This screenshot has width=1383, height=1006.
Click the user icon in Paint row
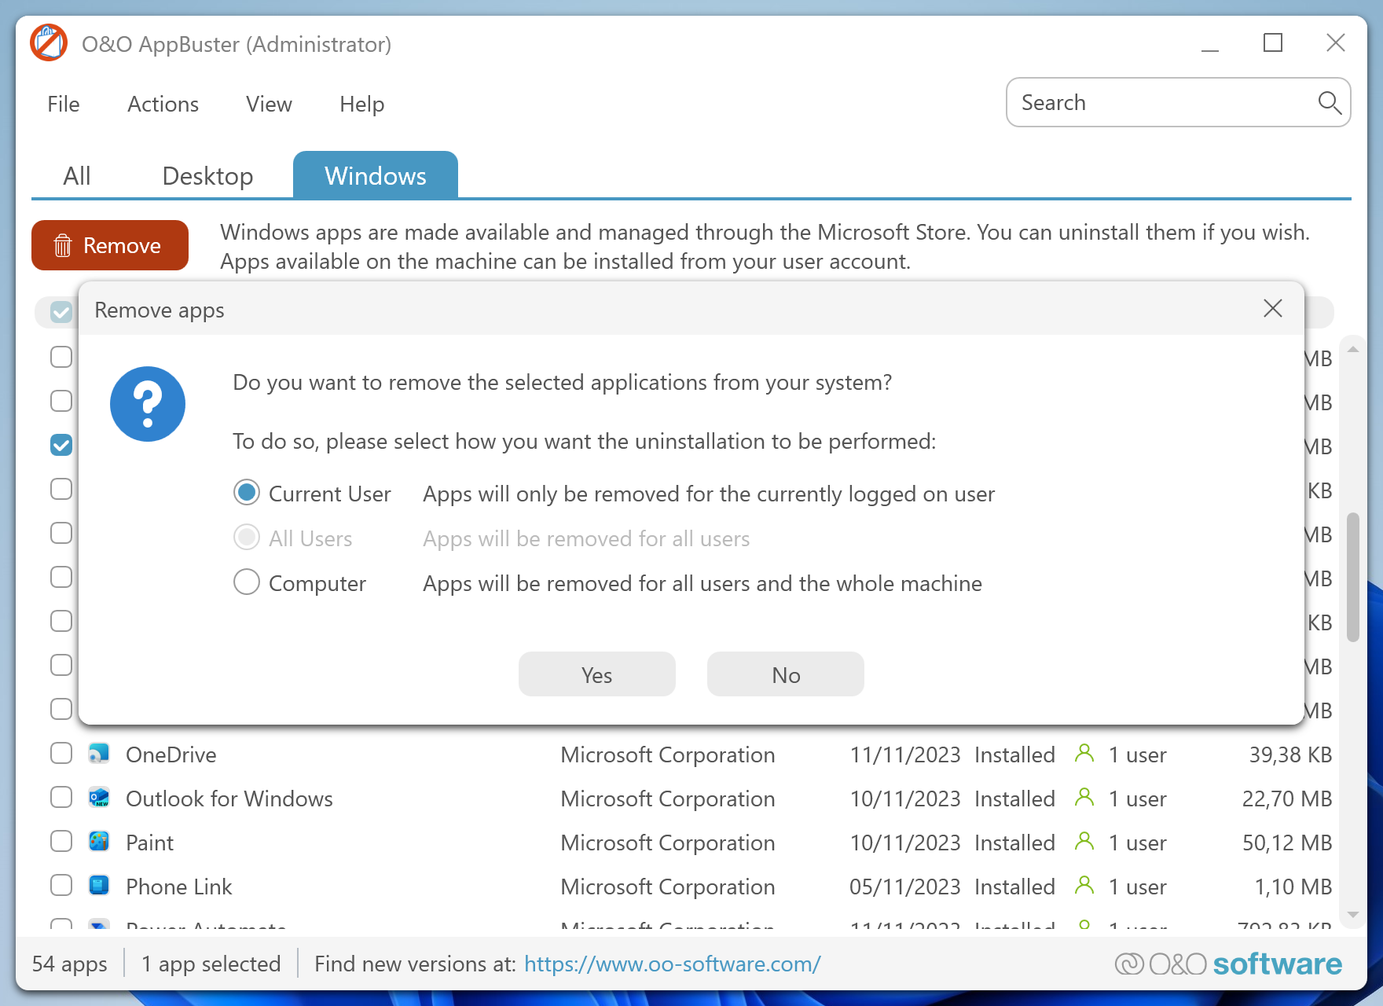tap(1084, 842)
